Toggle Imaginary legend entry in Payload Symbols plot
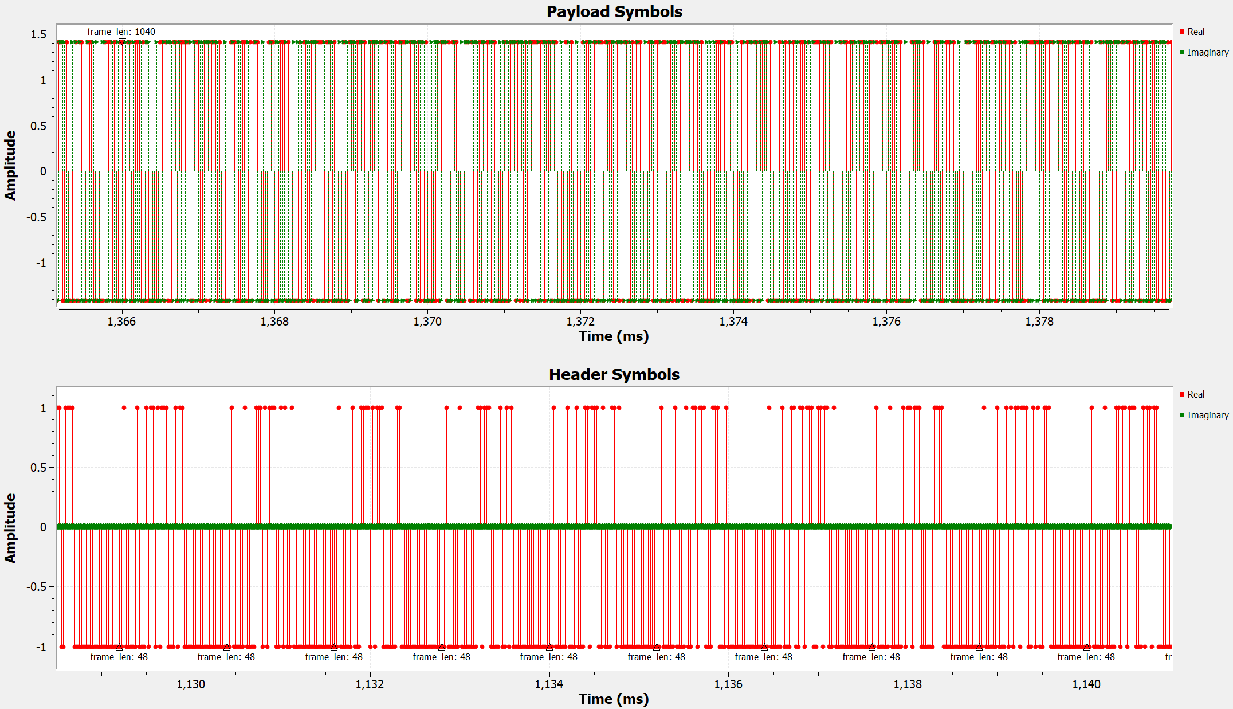This screenshot has width=1233, height=709. [x=1207, y=53]
